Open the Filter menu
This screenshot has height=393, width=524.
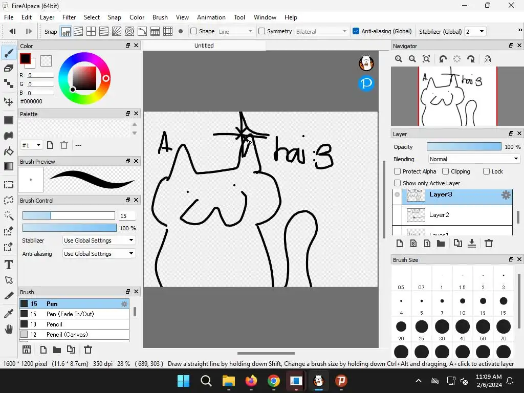pos(69,17)
